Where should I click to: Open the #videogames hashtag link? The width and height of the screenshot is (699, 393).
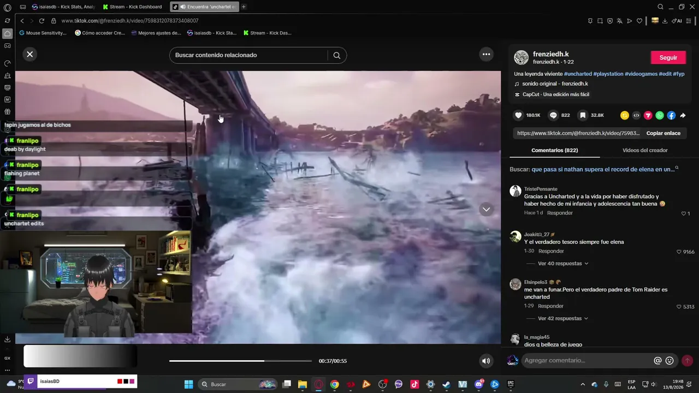click(x=641, y=74)
